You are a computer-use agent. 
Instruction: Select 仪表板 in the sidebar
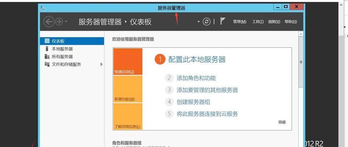[72, 41]
